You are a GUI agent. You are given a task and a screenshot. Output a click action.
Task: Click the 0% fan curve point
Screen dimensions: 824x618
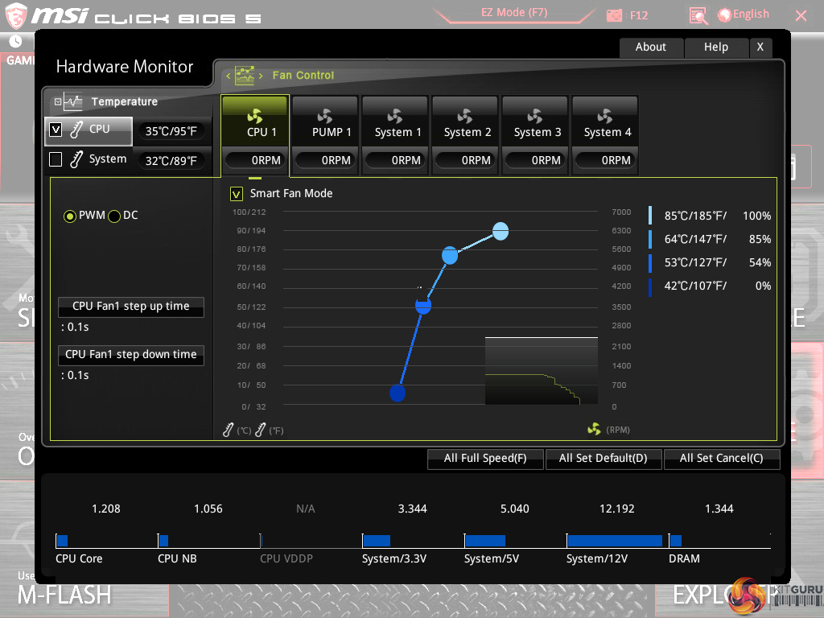point(398,393)
